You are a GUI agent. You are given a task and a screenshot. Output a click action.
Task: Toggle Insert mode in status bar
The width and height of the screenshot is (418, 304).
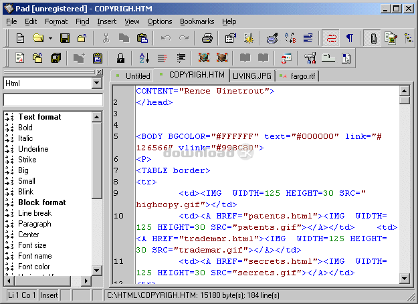(x=49, y=295)
